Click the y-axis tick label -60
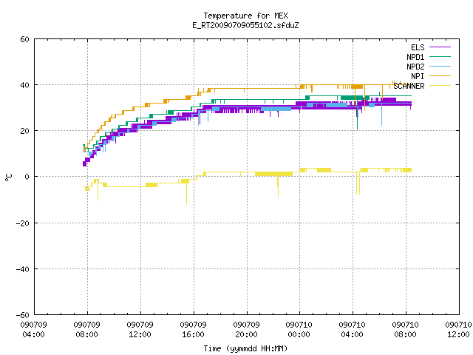 pyautogui.click(x=23, y=315)
